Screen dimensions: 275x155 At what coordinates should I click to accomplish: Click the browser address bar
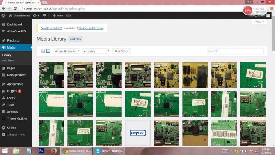tap(131, 9)
